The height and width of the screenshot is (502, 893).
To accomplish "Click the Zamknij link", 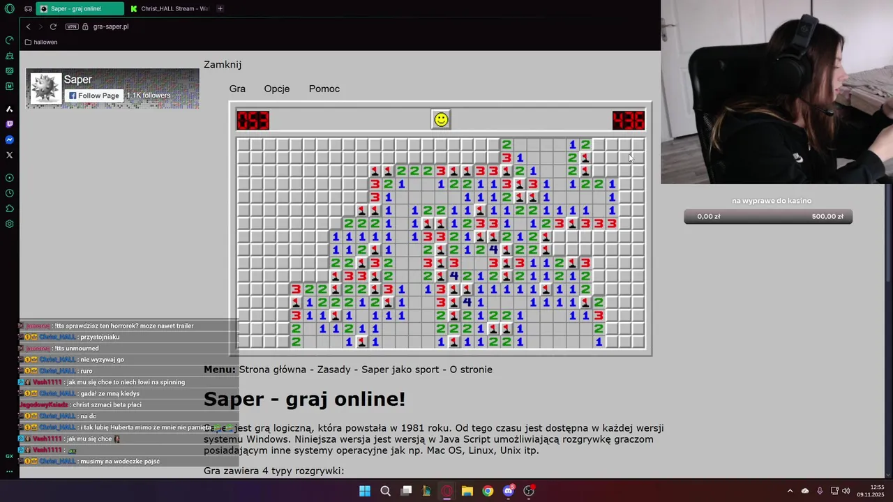I will tap(223, 64).
